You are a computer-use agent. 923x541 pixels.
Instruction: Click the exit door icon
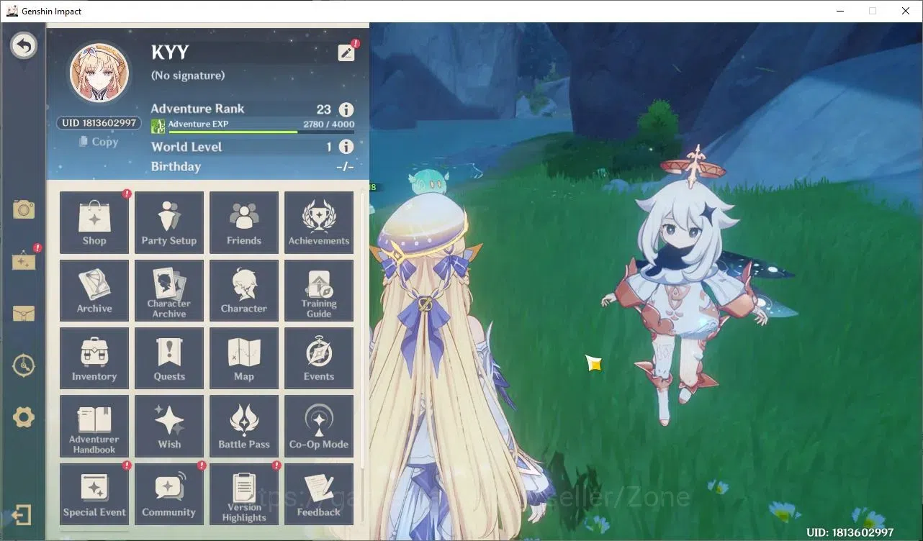22,515
